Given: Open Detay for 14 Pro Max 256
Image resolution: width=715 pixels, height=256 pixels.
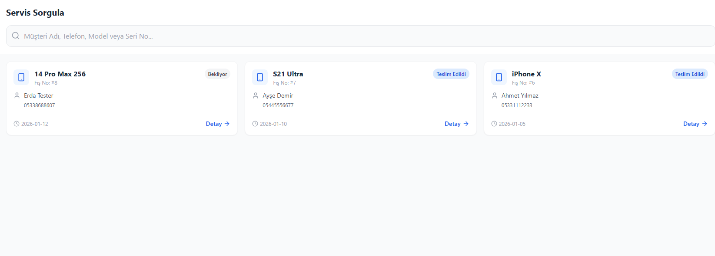Looking at the screenshot, I should 217,124.
